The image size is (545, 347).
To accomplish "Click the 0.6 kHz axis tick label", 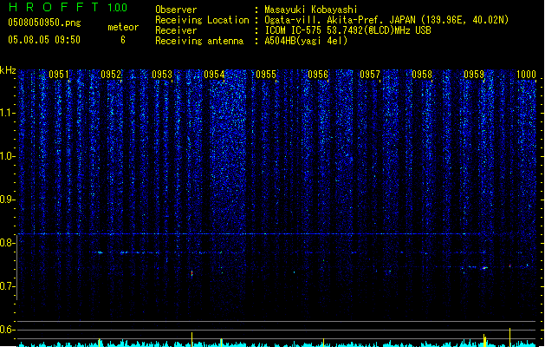I will tap(7, 330).
